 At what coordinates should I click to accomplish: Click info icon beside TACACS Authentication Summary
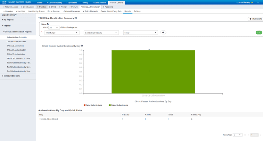[76, 18]
